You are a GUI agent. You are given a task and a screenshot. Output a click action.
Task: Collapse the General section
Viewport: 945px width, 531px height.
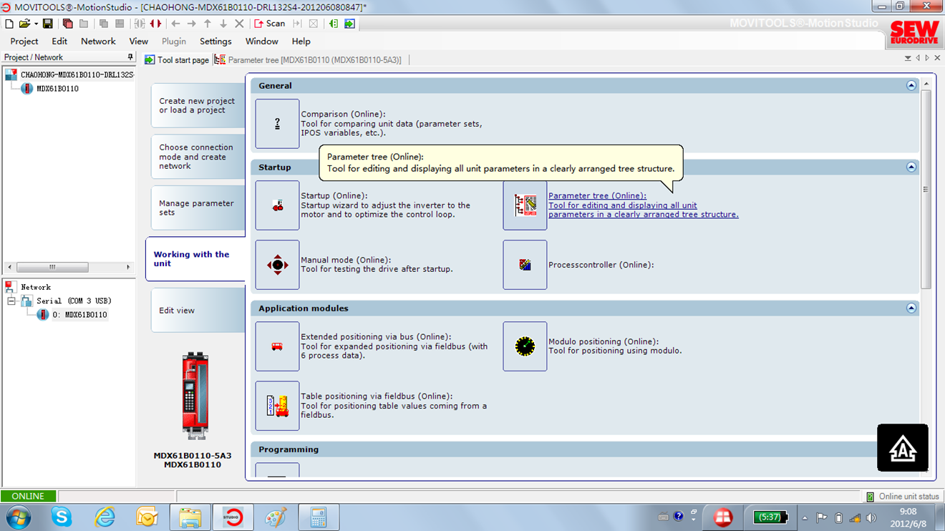click(x=911, y=86)
